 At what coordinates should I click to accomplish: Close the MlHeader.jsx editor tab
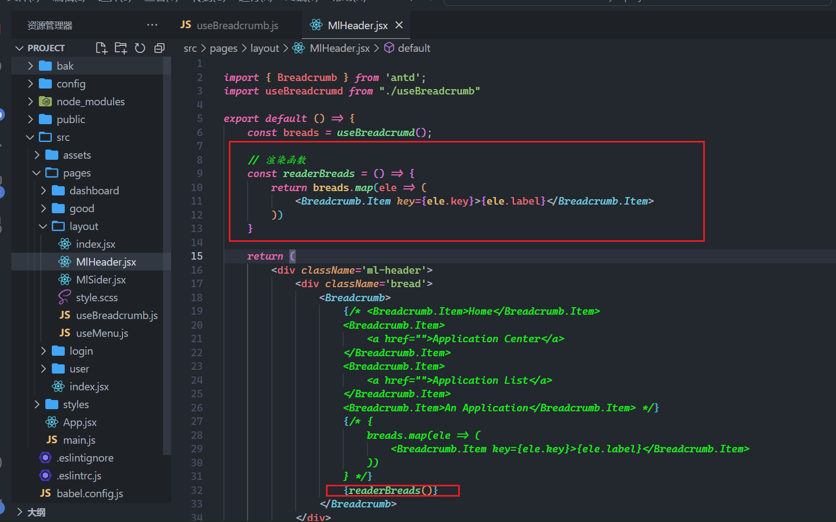[399, 25]
